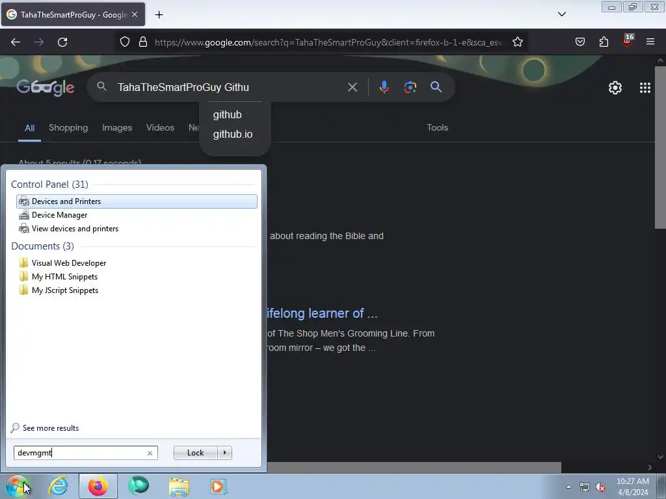Switch to the Shopping results tab

click(x=68, y=128)
